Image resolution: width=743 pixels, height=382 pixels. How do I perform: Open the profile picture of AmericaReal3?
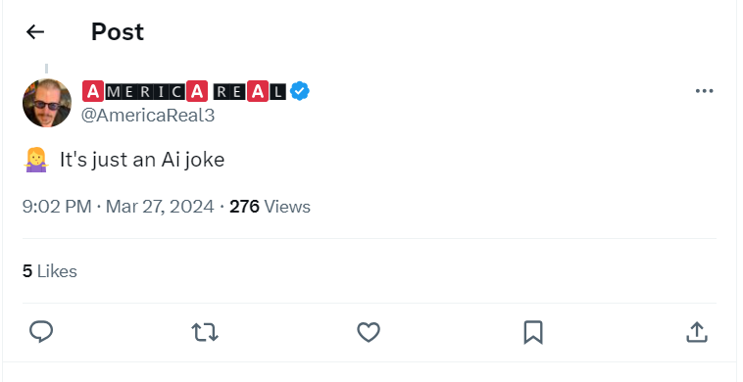point(47,103)
